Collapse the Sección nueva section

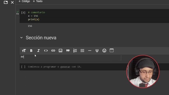tap(21, 38)
